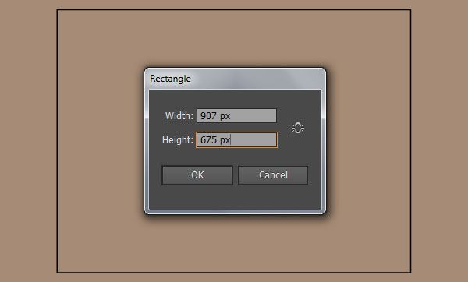
Task: Click the empty dark area below OK button
Action: click(197, 197)
